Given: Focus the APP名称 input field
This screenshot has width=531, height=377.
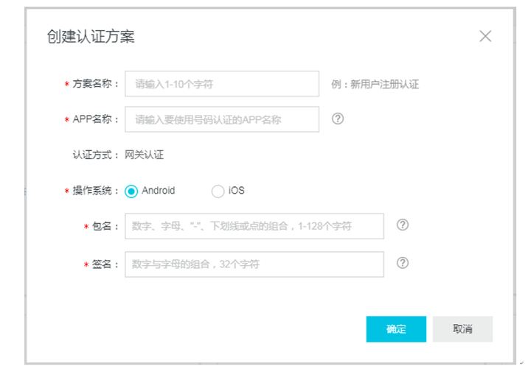Looking at the screenshot, I should (x=222, y=119).
